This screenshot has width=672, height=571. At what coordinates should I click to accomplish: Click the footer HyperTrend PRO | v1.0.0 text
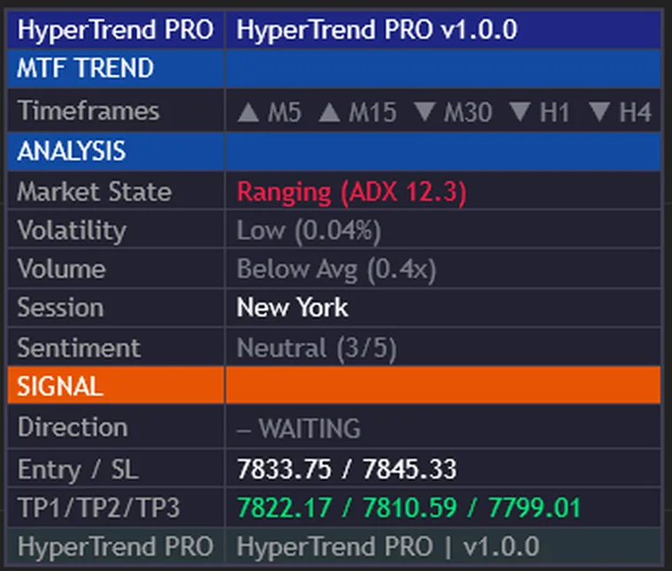(388, 546)
